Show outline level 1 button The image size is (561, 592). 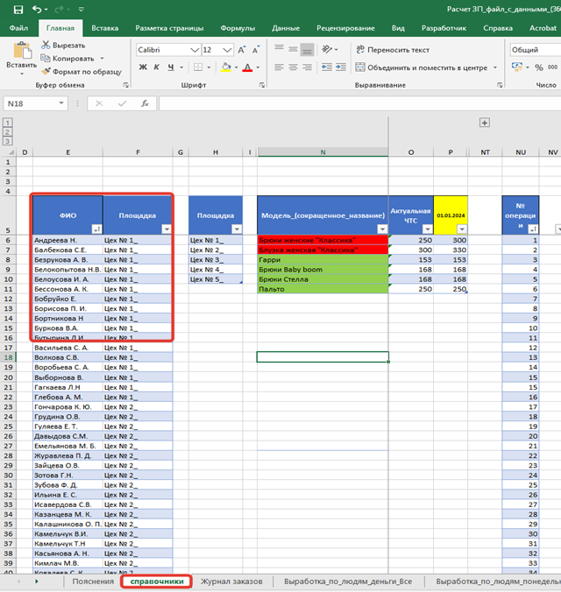point(8,123)
